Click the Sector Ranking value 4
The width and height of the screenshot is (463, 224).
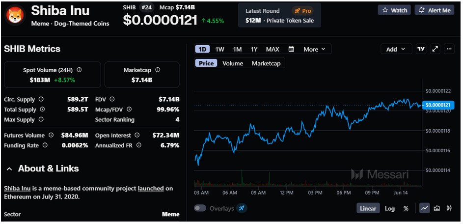tap(177, 120)
